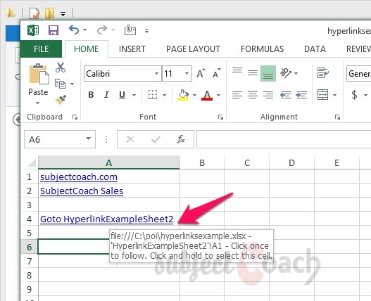Expand the Paste options arrow

(37, 103)
